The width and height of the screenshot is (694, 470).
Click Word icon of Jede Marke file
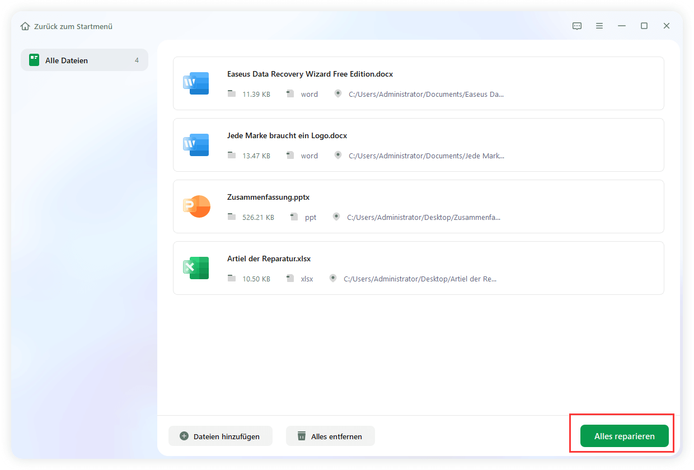point(196,145)
